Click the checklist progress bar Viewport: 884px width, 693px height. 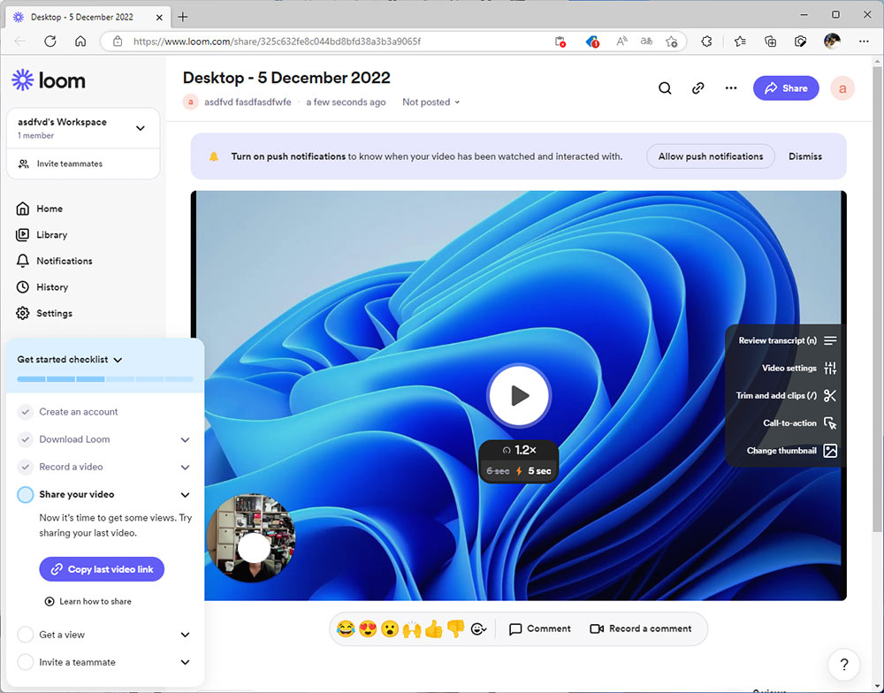point(105,379)
